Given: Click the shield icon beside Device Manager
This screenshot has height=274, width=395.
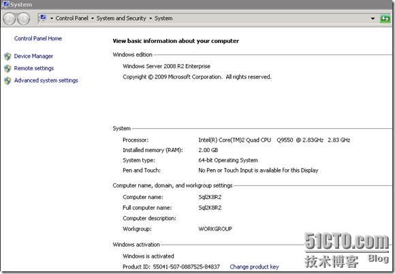Looking at the screenshot, I should click(7, 57).
